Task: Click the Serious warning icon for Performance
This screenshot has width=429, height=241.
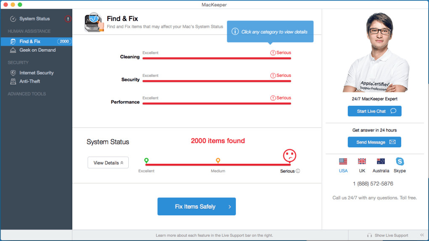Action: point(273,98)
